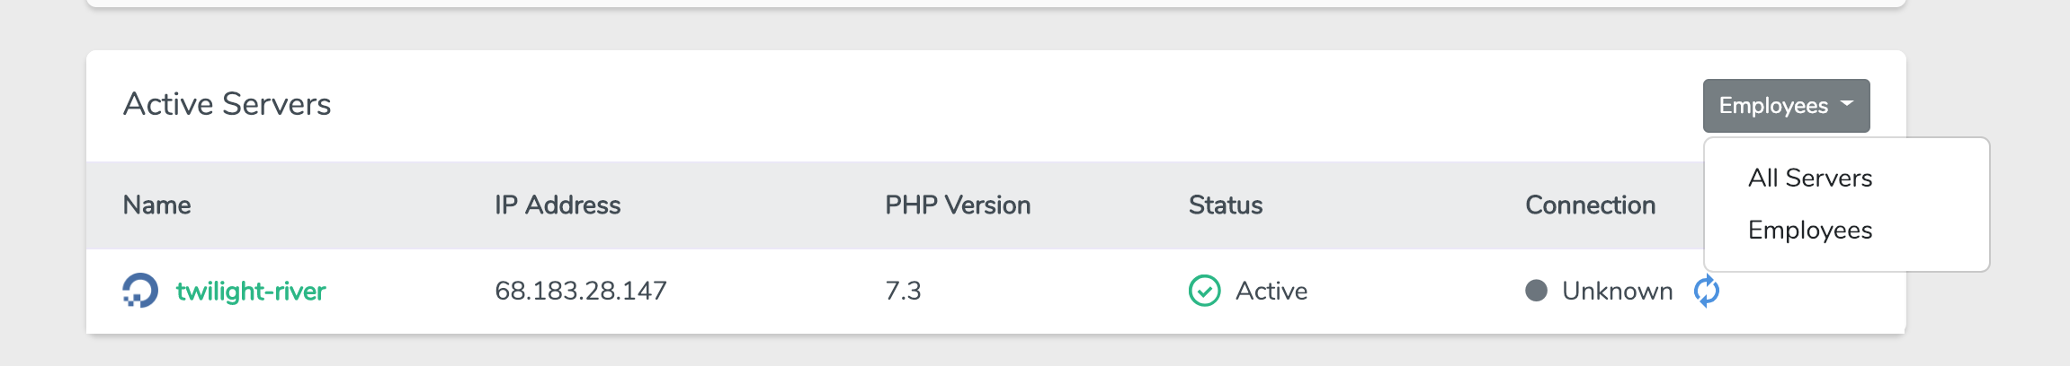Refresh connection status with blue arrows icon

(x=1706, y=291)
